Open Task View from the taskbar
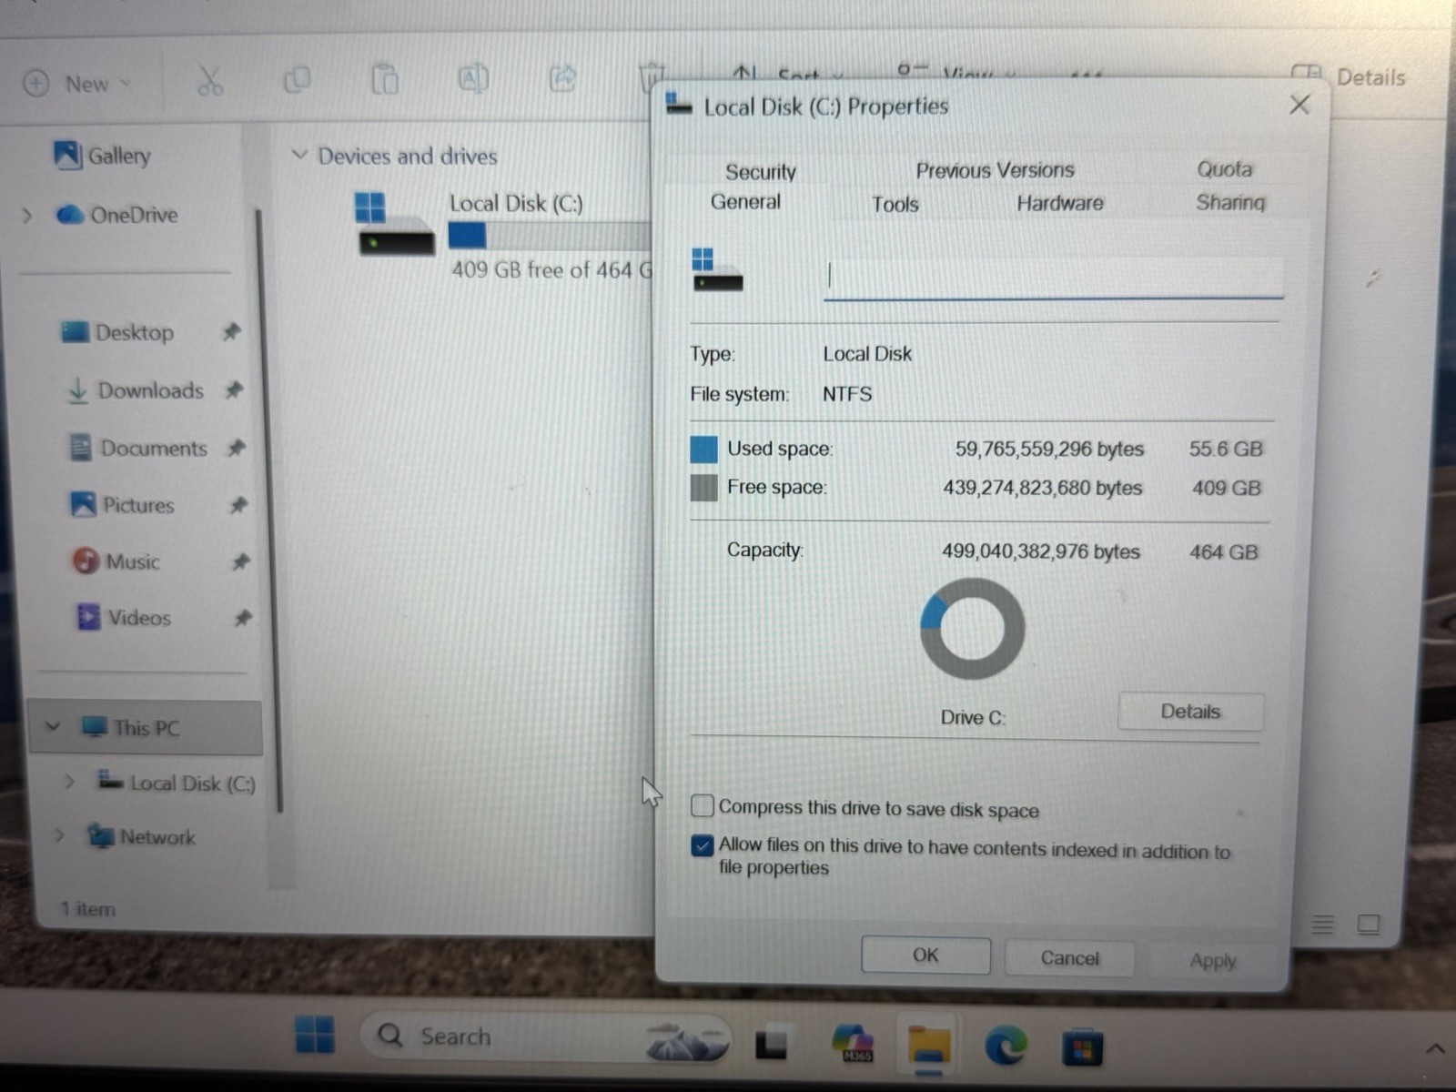1456x1092 pixels. [772, 1043]
